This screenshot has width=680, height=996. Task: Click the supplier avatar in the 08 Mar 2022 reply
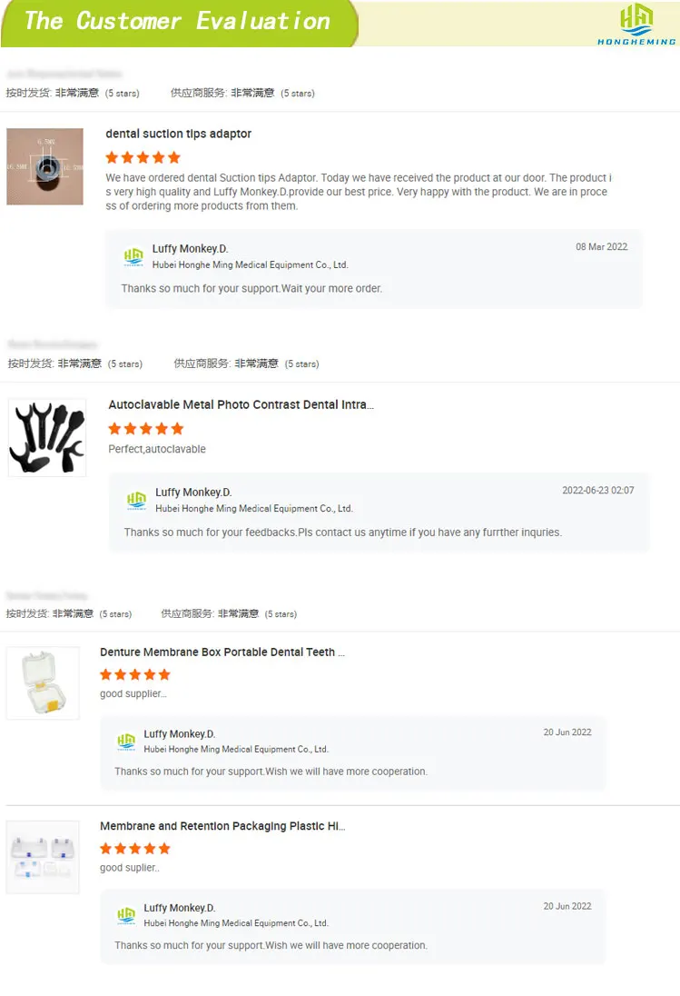click(133, 257)
